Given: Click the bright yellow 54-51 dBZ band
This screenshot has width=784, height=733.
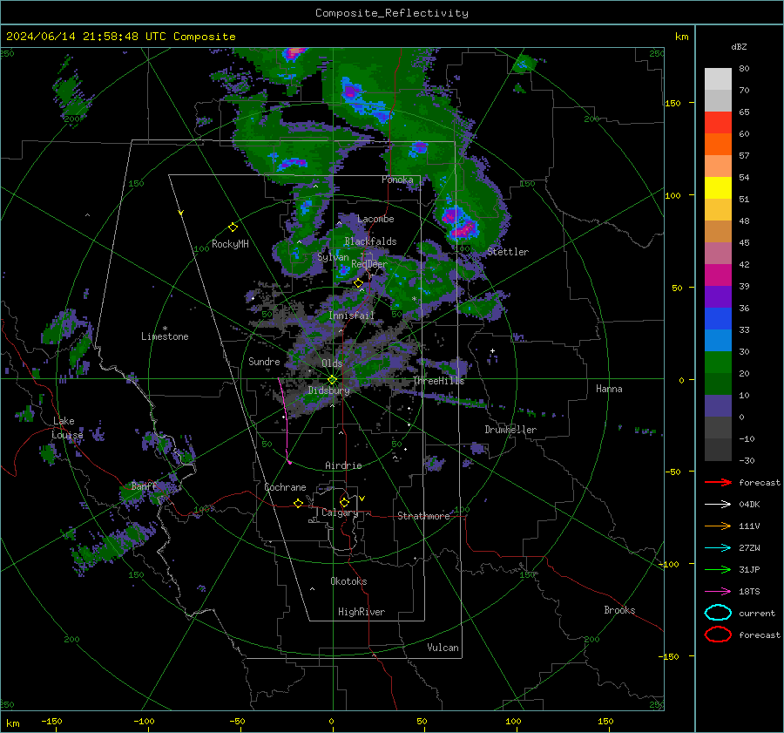Looking at the screenshot, I should pos(718,188).
